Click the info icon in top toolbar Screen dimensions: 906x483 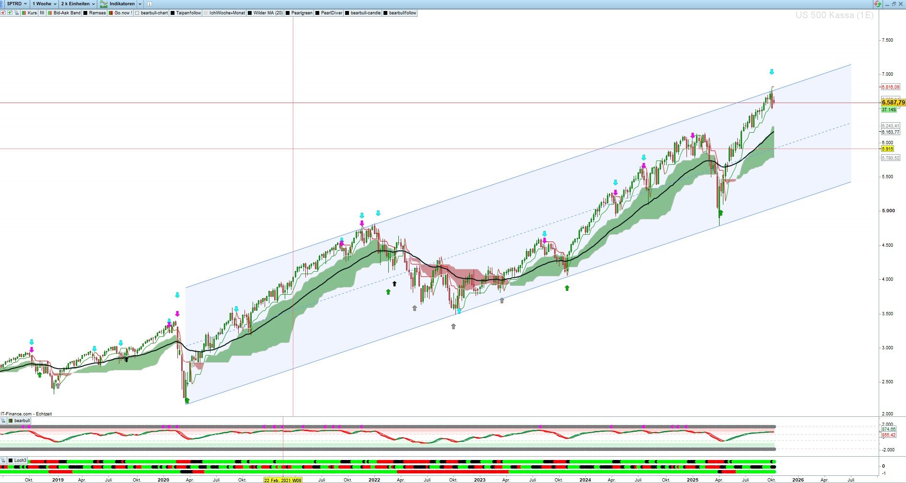tap(150, 4)
